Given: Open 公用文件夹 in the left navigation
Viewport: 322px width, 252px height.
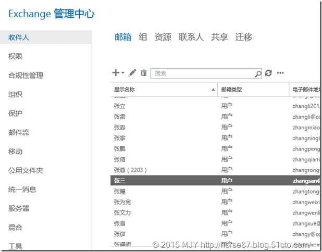Looking at the screenshot, I should tap(26, 170).
